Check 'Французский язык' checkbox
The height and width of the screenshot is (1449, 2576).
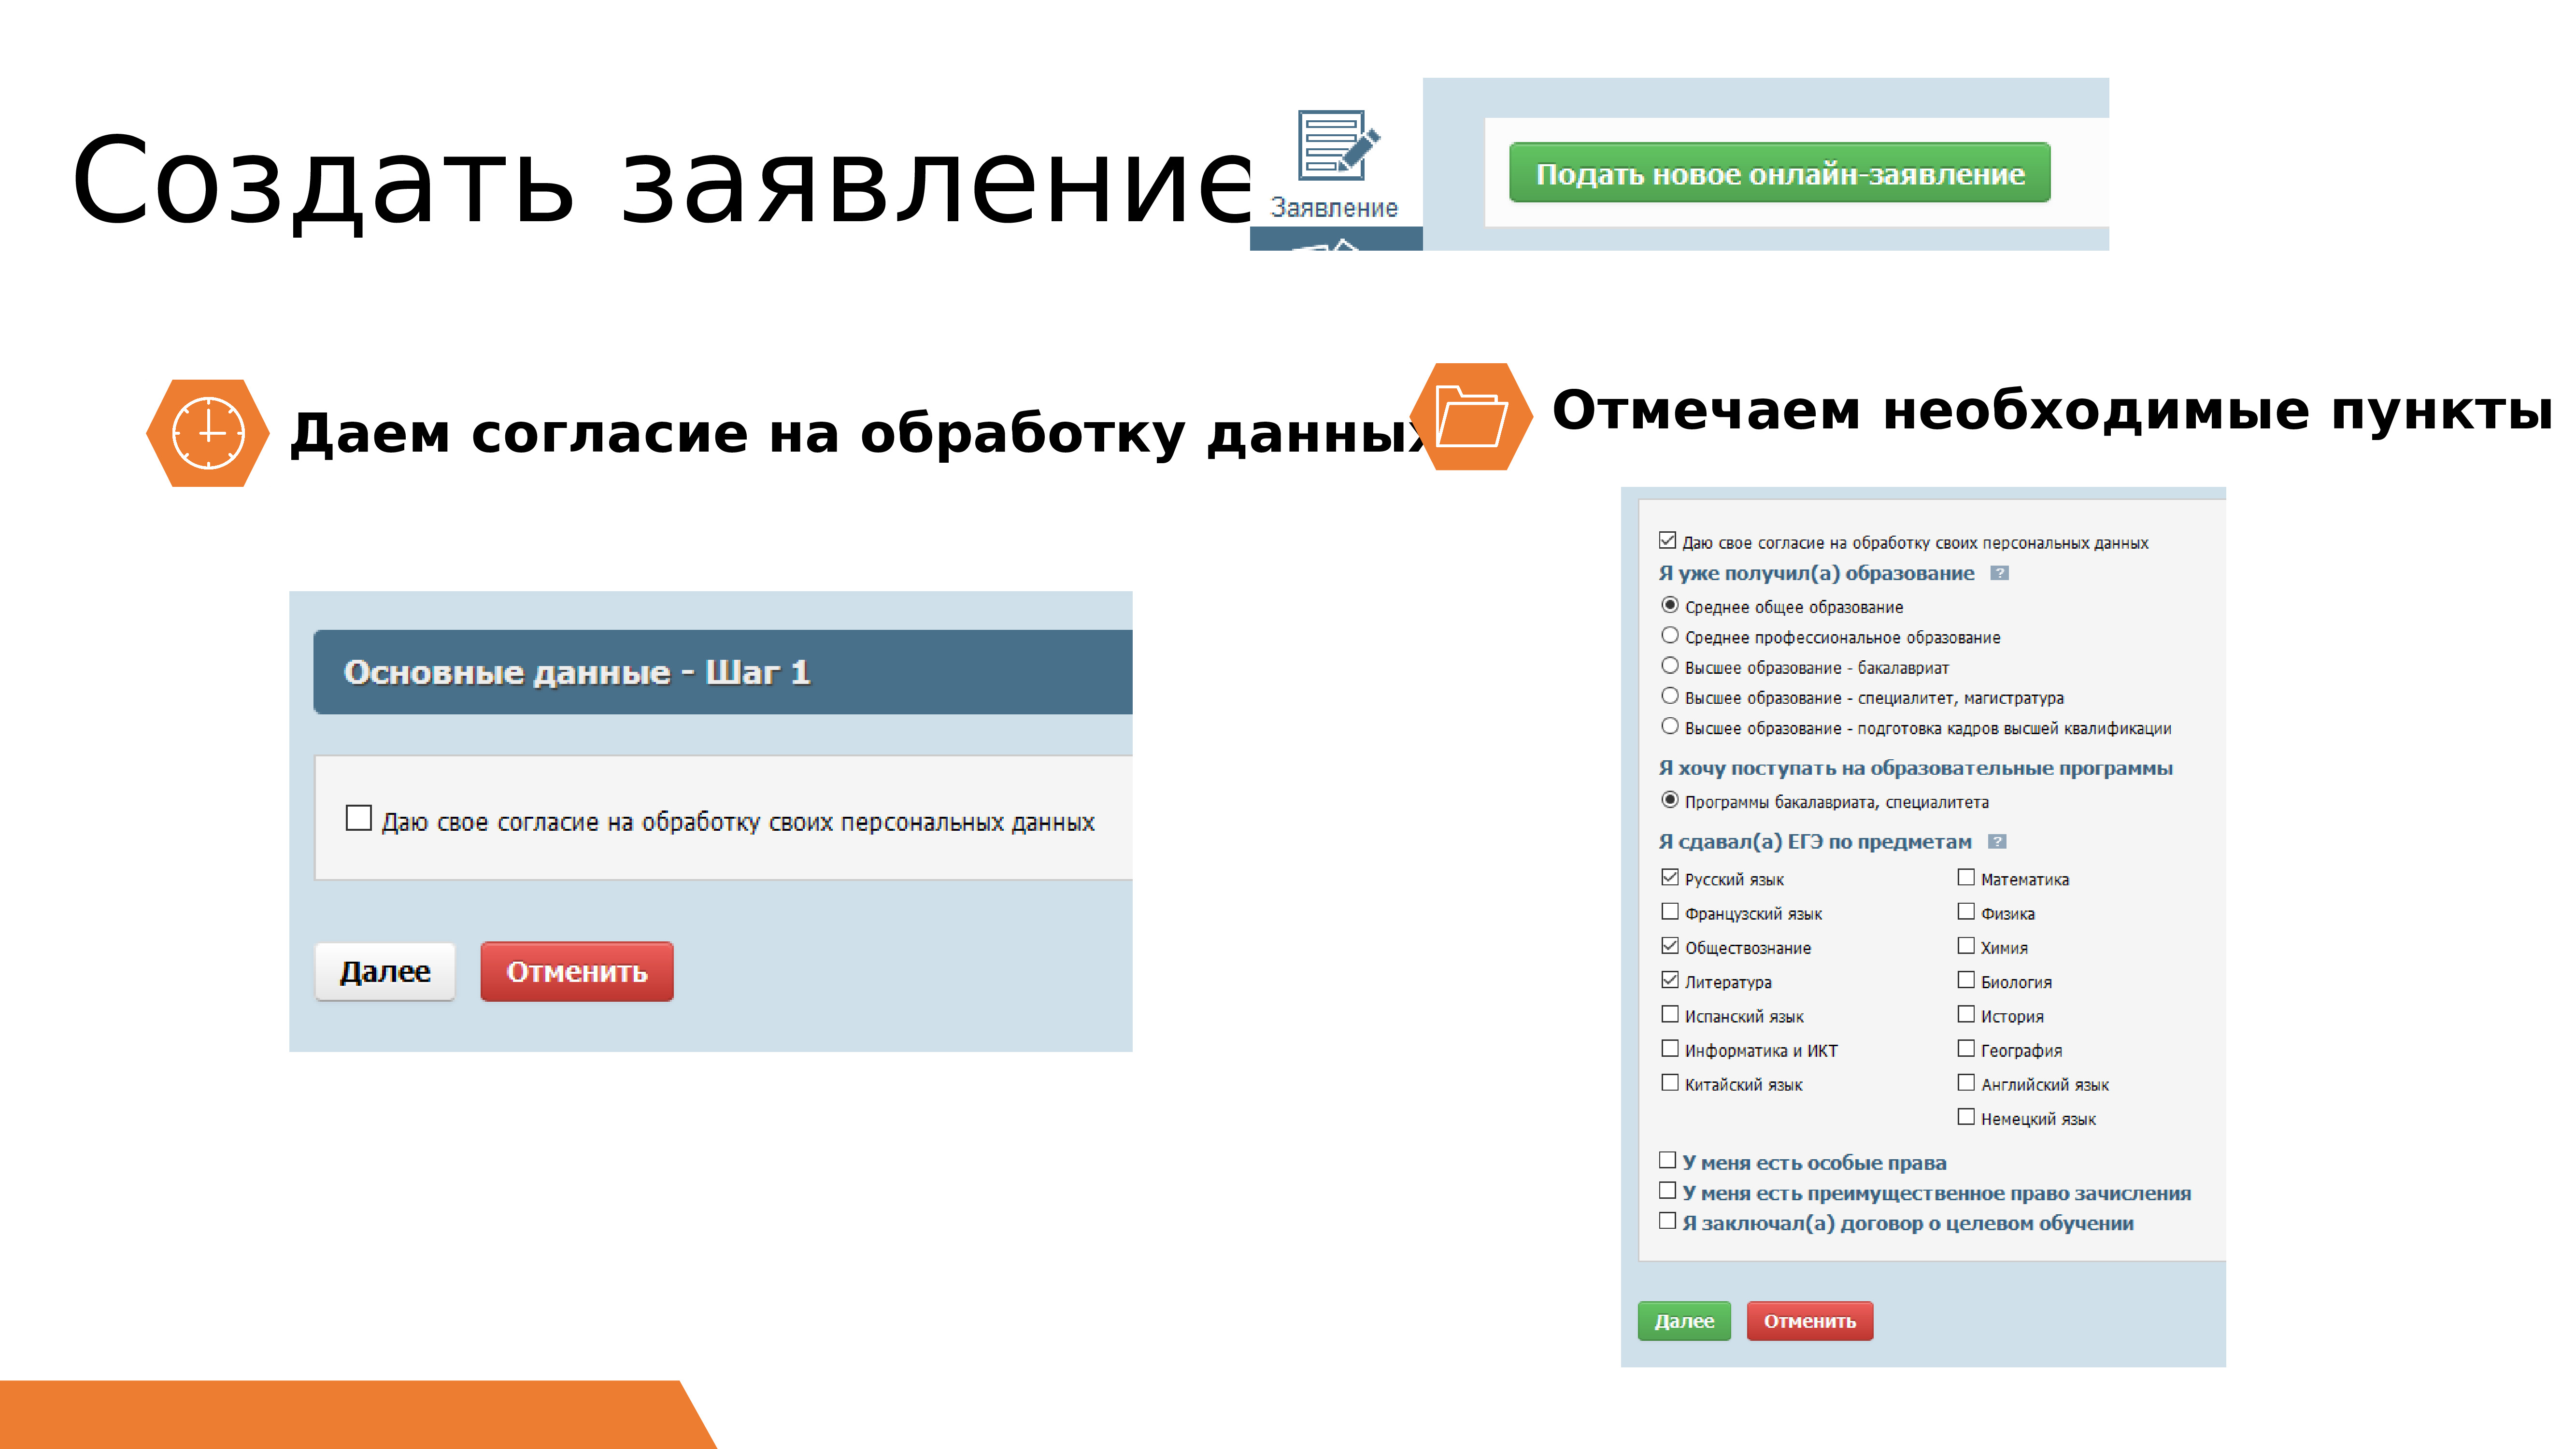[x=1670, y=911]
